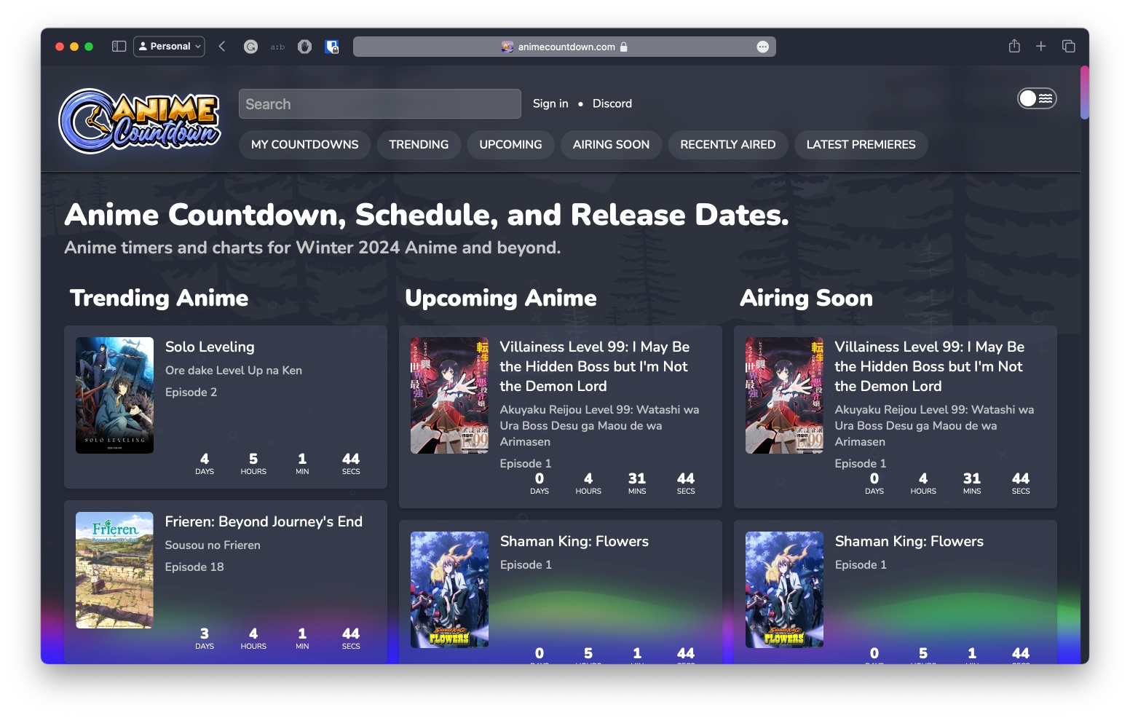The image size is (1130, 718).
Task: Open the LATEST PREMIERES page
Action: [861, 144]
